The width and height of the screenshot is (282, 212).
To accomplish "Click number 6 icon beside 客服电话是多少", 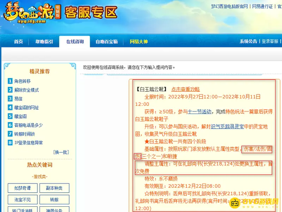I will pyautogui.click(x=10, y=125).
